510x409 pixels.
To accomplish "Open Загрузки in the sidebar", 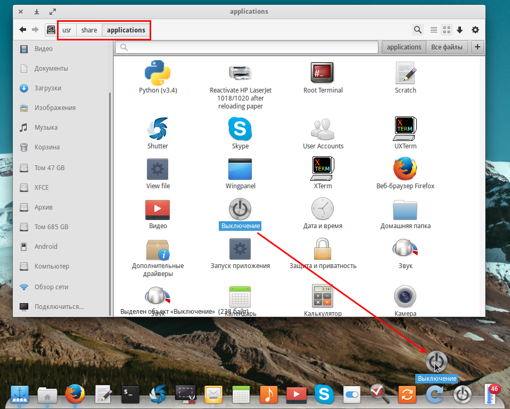I will (x=47, y=88).
